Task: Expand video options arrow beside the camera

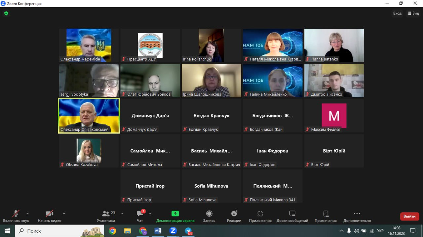Action: 64,213
